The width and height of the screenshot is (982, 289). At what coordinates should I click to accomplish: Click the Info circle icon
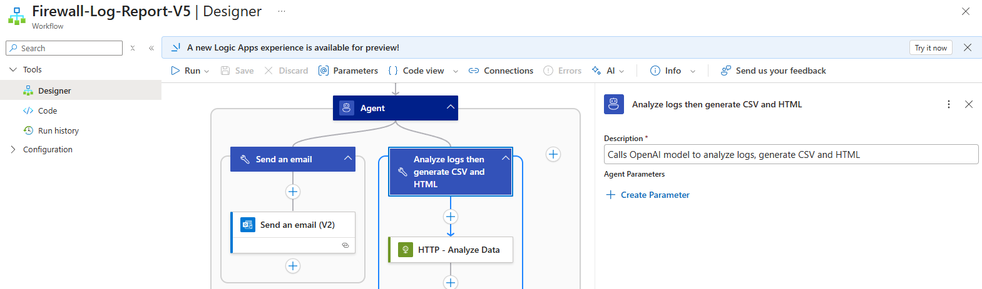[x=655, y=71]
